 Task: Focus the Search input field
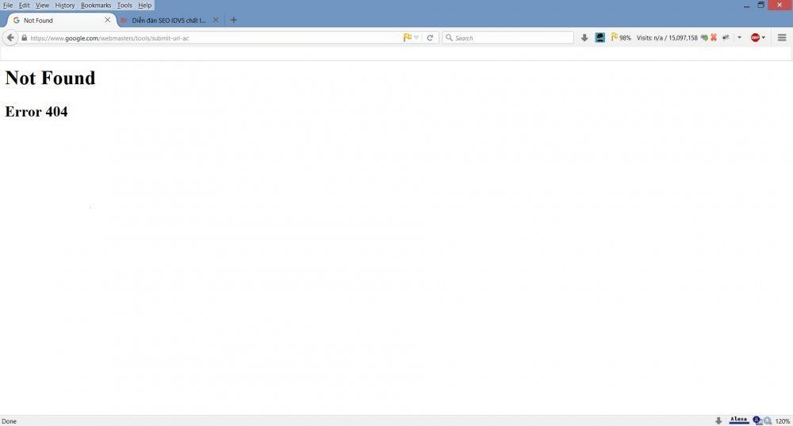point(508,38)
